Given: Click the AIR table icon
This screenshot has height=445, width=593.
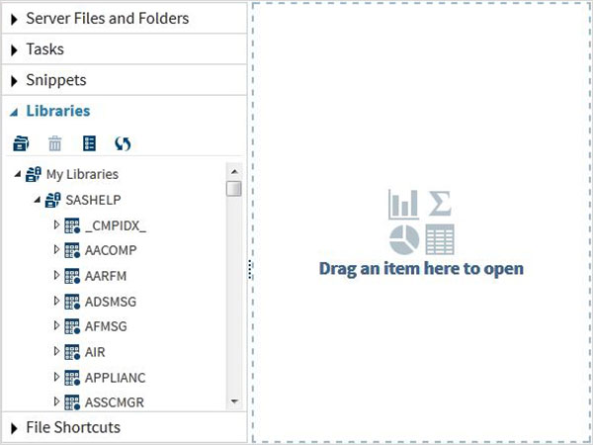Looking at the screenshot, I should [72, 352].
